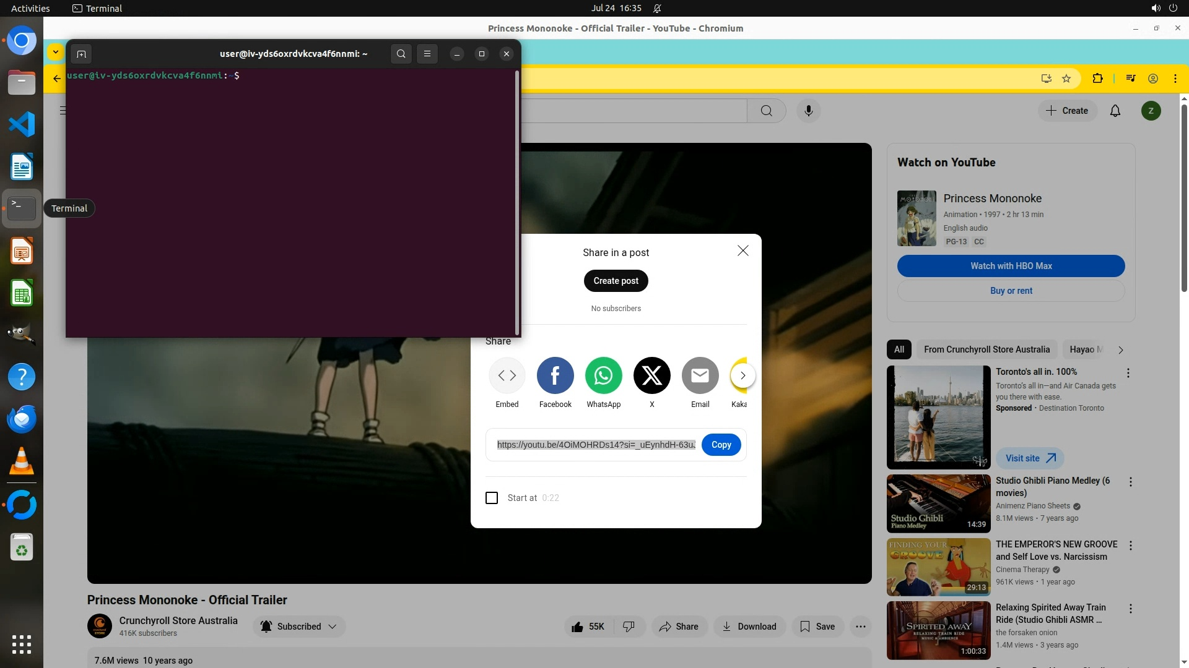Click the Email share icon
The width and height of the screenshot is (1189, 668).
[x=700, y=375]
